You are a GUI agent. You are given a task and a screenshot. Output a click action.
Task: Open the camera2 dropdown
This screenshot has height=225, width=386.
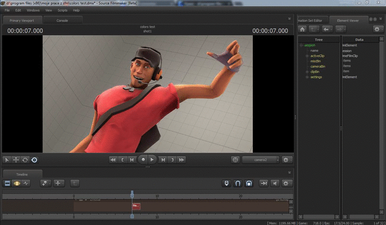point(261,160)
